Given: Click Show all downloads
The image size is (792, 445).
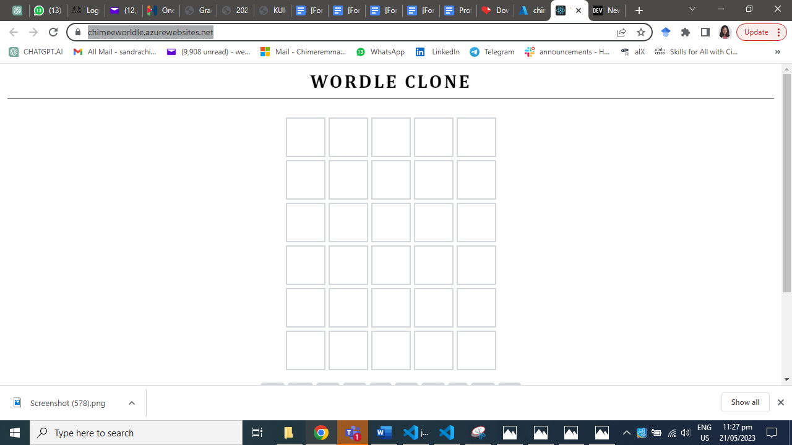Looking at the screenshot, I should click(745, 402).
